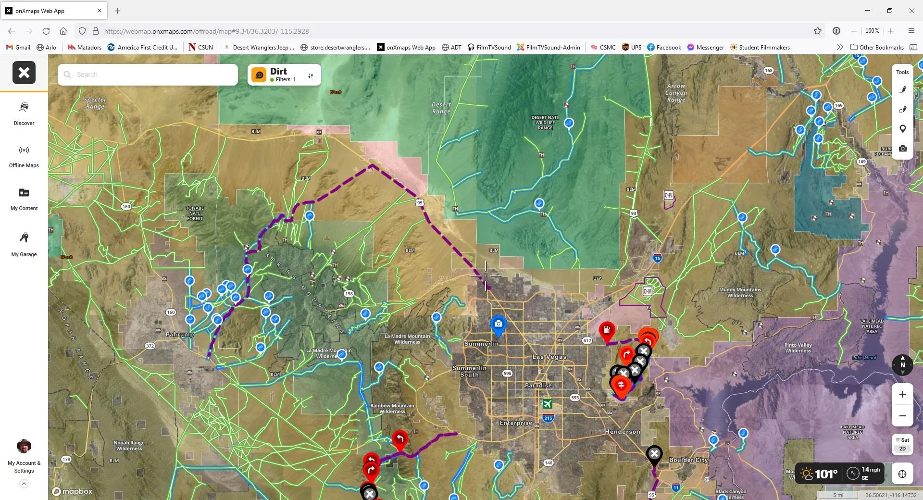923x500 pixels.
Task: Open Other Bookmarks folder
Action: click(877, 47)
